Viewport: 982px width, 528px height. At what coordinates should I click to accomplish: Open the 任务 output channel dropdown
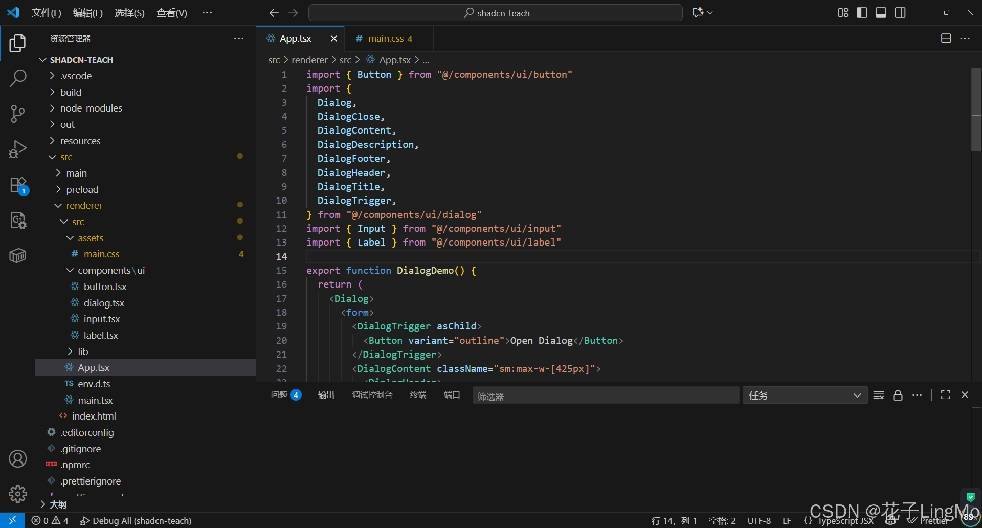pyautogui.click(x=805, y=395)
